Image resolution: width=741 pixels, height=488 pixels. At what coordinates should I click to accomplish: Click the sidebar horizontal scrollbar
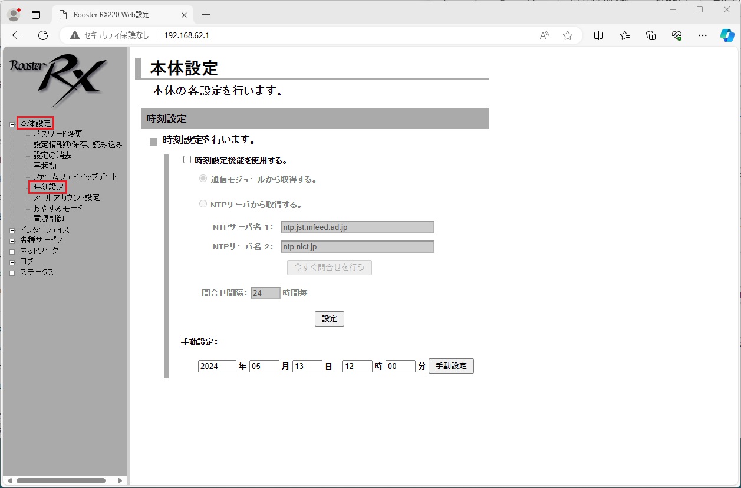61,480
